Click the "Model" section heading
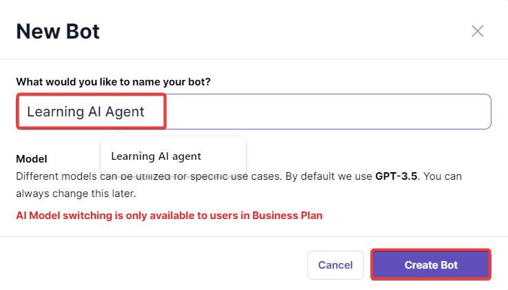This screenshot has height=290, width=508. 31,159
